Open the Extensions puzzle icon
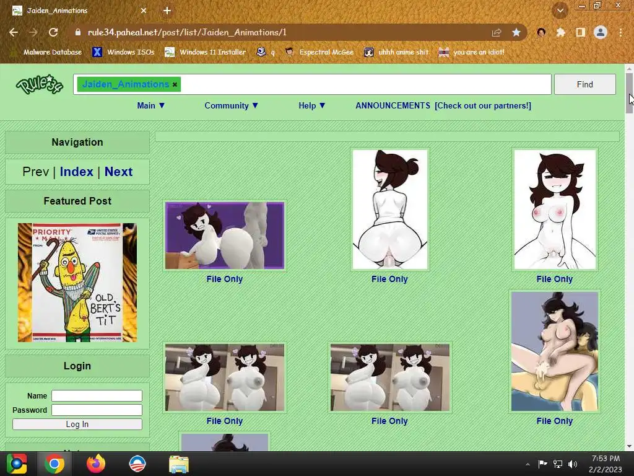The image size is (634, 476). click(x=560, y=32)
